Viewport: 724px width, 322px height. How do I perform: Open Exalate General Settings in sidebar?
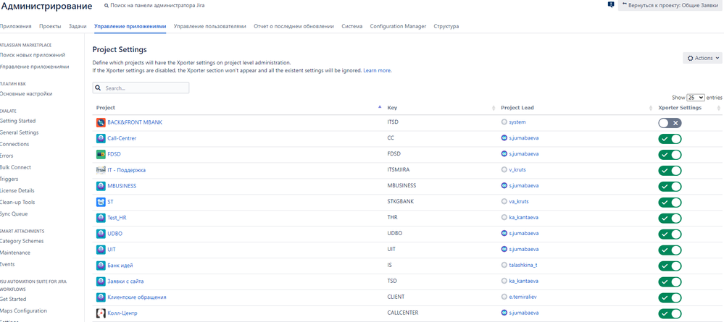19,132
